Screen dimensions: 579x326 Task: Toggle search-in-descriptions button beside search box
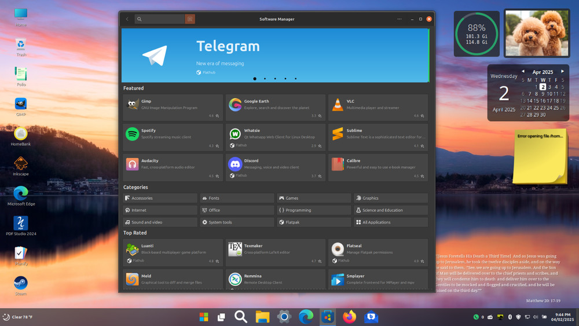pos(189,19)
